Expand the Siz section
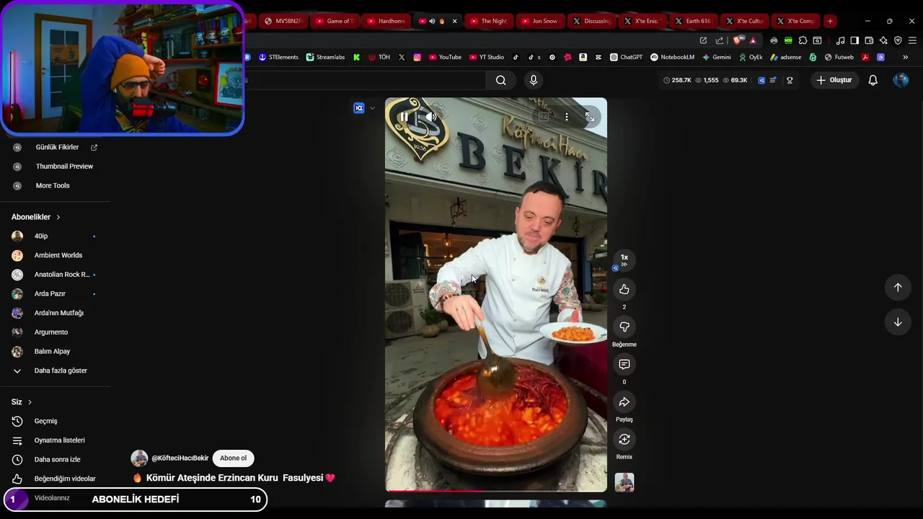The image size is (923, 519). click(22, 402)
